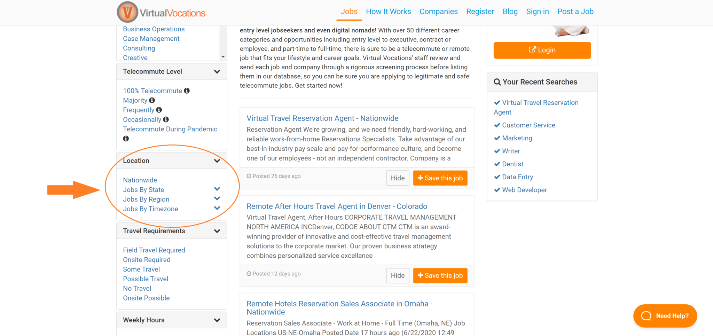Open the Nationwide location link

(140, 180)
